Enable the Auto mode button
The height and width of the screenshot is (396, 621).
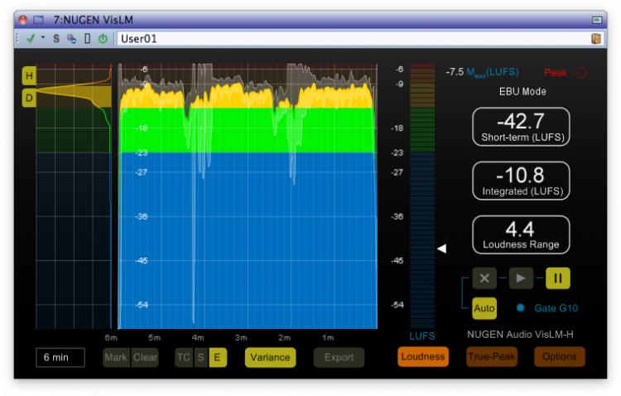coord(484,308)
